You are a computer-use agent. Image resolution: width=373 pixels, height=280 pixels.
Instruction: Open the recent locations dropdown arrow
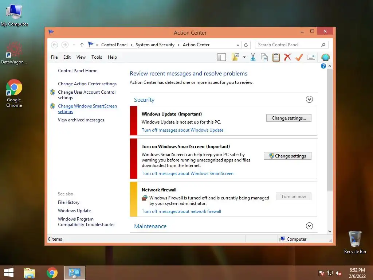pos(74,45)
